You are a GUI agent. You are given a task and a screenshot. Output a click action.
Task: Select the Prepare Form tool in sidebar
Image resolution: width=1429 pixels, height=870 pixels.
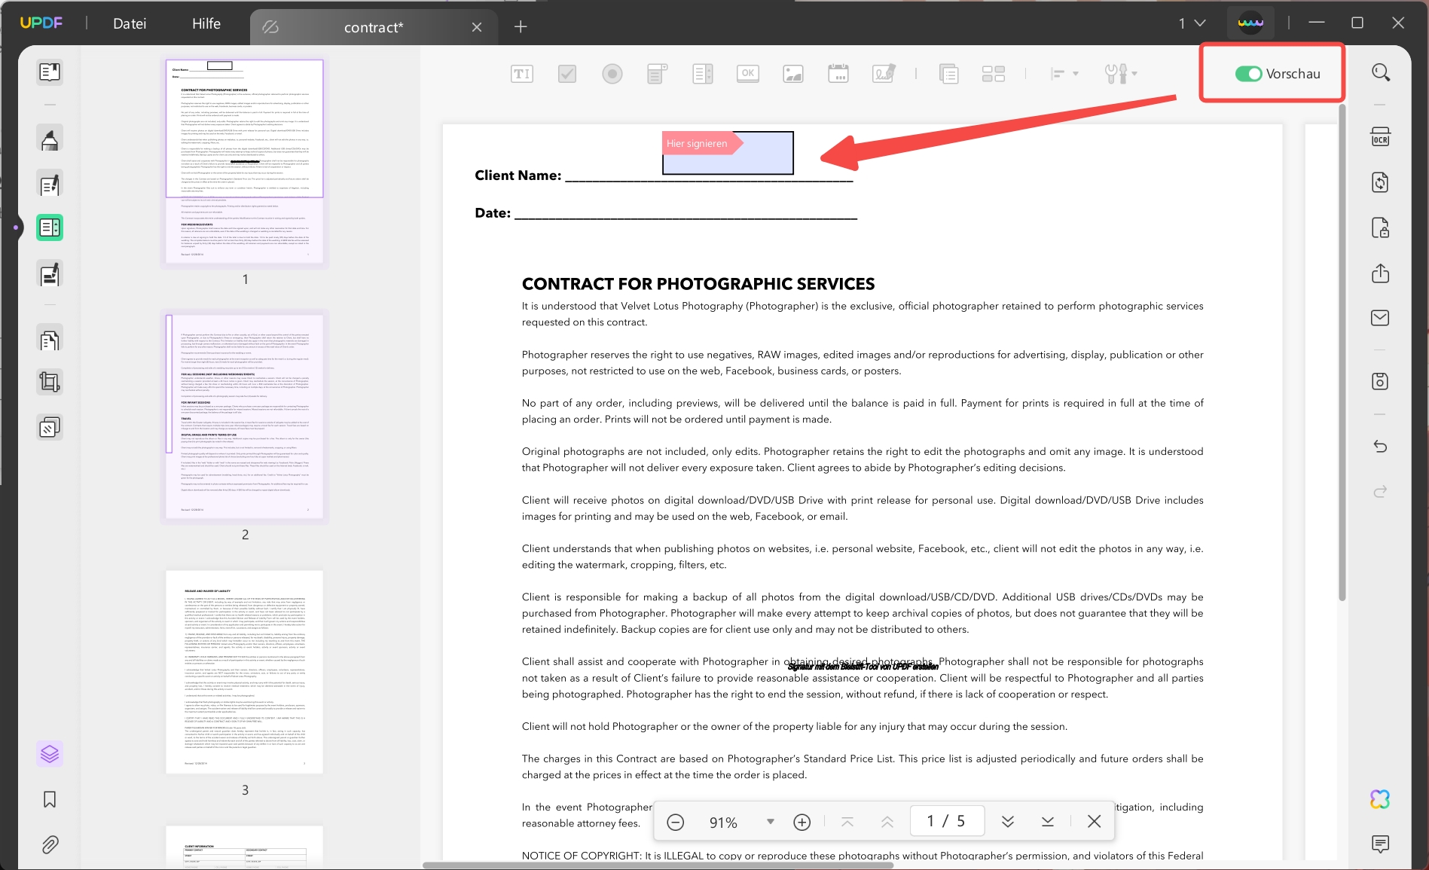50,227
